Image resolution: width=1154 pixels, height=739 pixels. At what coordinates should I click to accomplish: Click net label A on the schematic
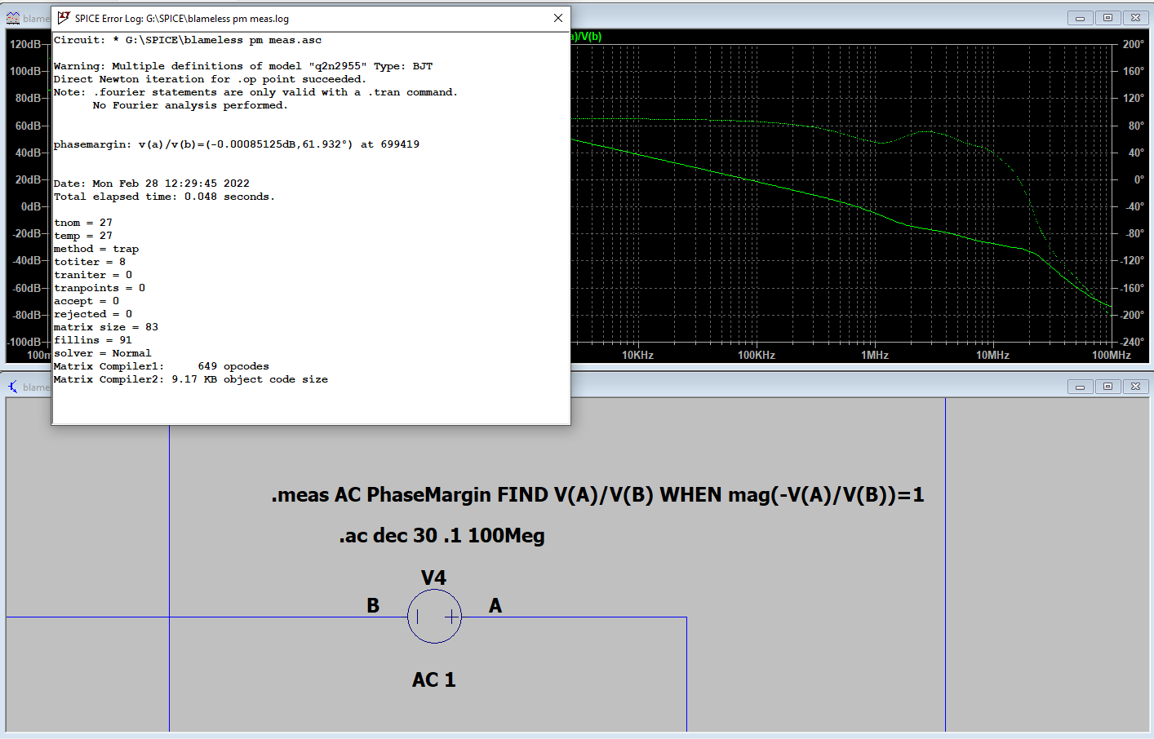(495, 606)
